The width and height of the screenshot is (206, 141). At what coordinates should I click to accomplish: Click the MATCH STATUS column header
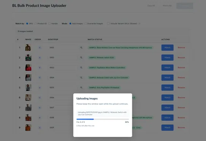pyautogui.click(x=95, y=40)
